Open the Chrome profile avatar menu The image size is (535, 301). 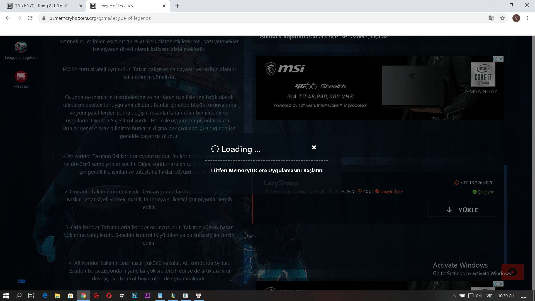(x=516, y=18)
